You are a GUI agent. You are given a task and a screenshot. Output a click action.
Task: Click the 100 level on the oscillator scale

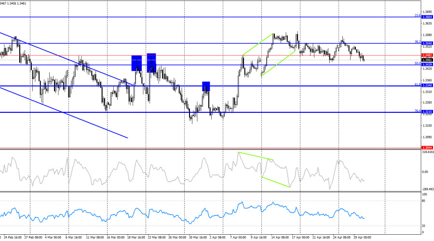pos(424,195)
